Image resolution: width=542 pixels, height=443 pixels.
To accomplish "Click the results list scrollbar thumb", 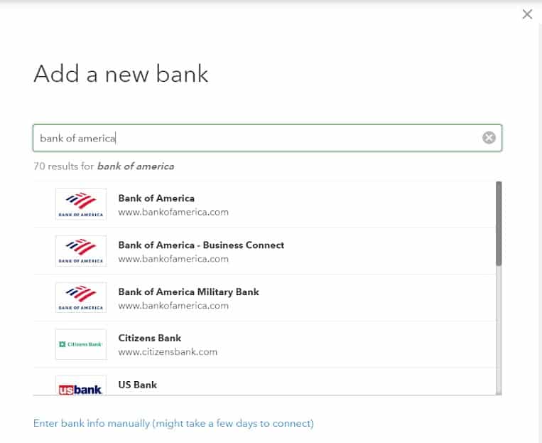I will [x=499, y=223].
